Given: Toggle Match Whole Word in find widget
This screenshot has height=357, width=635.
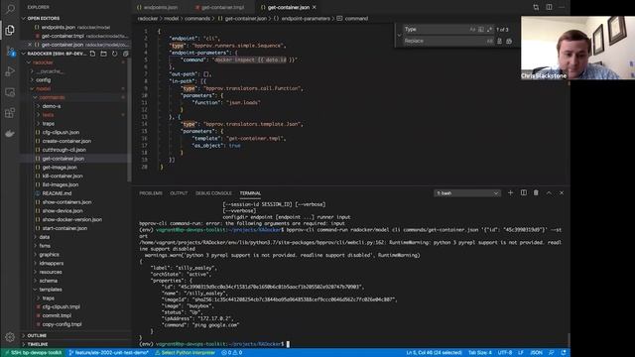Looking at the screenshot, I should (481, 29).
